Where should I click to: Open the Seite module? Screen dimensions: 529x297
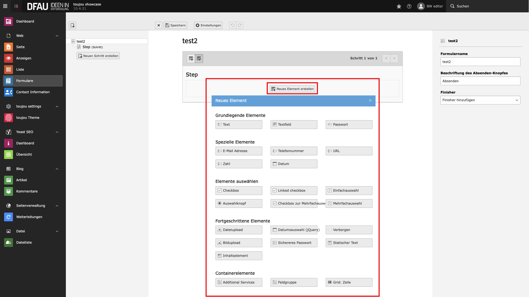[33, 47]
